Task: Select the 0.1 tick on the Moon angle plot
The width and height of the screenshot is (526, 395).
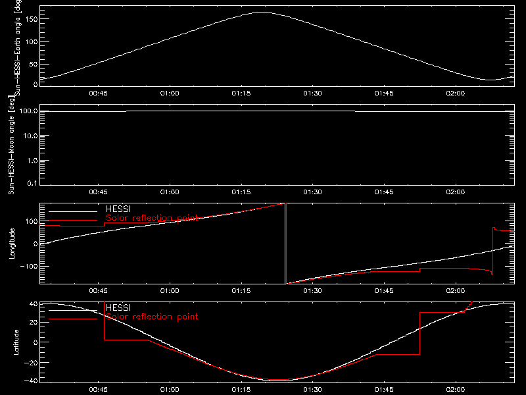Action: click(x=32, y=183)
